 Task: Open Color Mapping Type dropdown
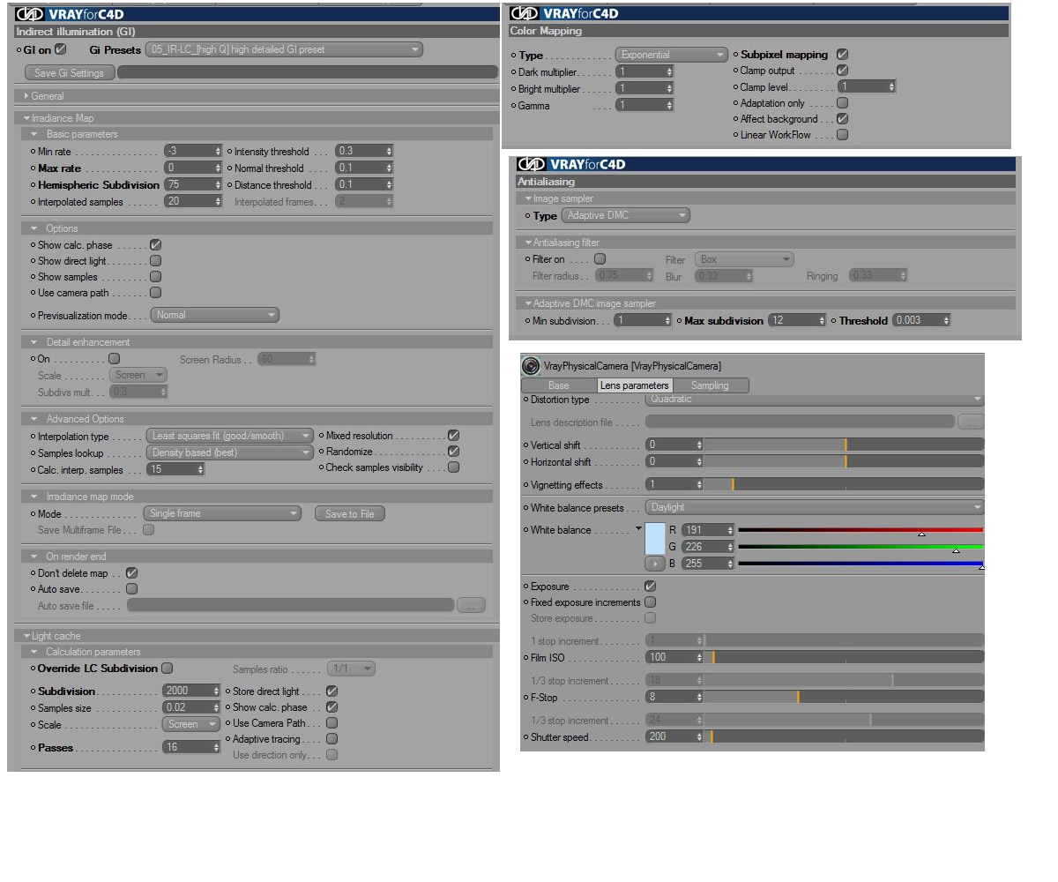click(671, 55)
